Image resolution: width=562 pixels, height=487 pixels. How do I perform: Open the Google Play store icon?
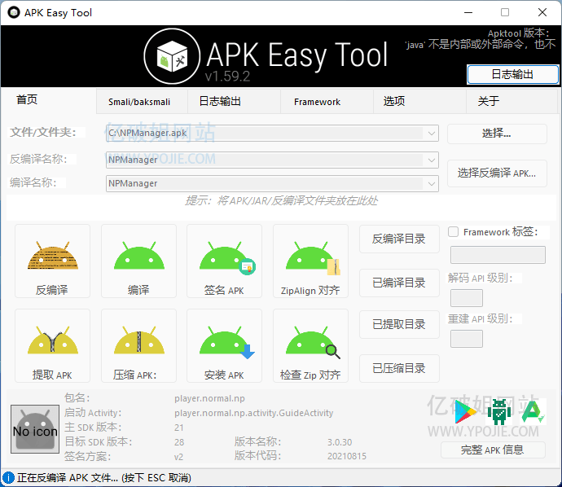coord(465,412)
